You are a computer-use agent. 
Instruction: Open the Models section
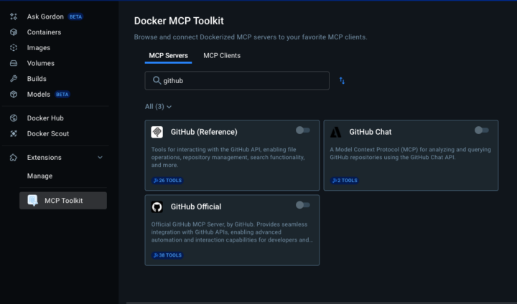39,94
